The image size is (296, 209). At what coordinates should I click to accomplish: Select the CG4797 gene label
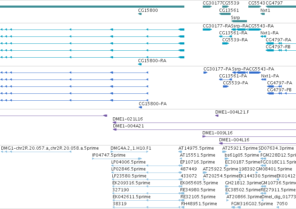coord(274,3)
